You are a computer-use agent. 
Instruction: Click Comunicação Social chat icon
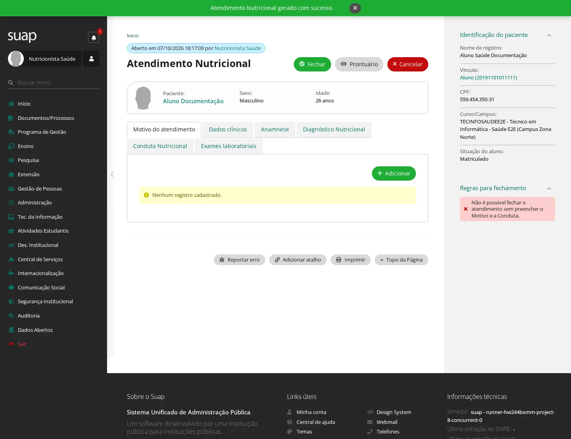11,287
